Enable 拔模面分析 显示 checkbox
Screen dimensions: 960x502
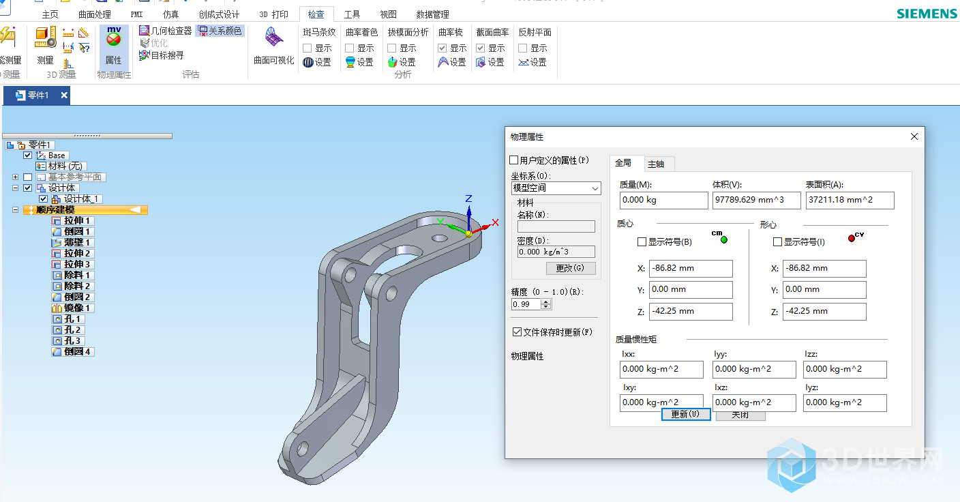click(392, 48)
